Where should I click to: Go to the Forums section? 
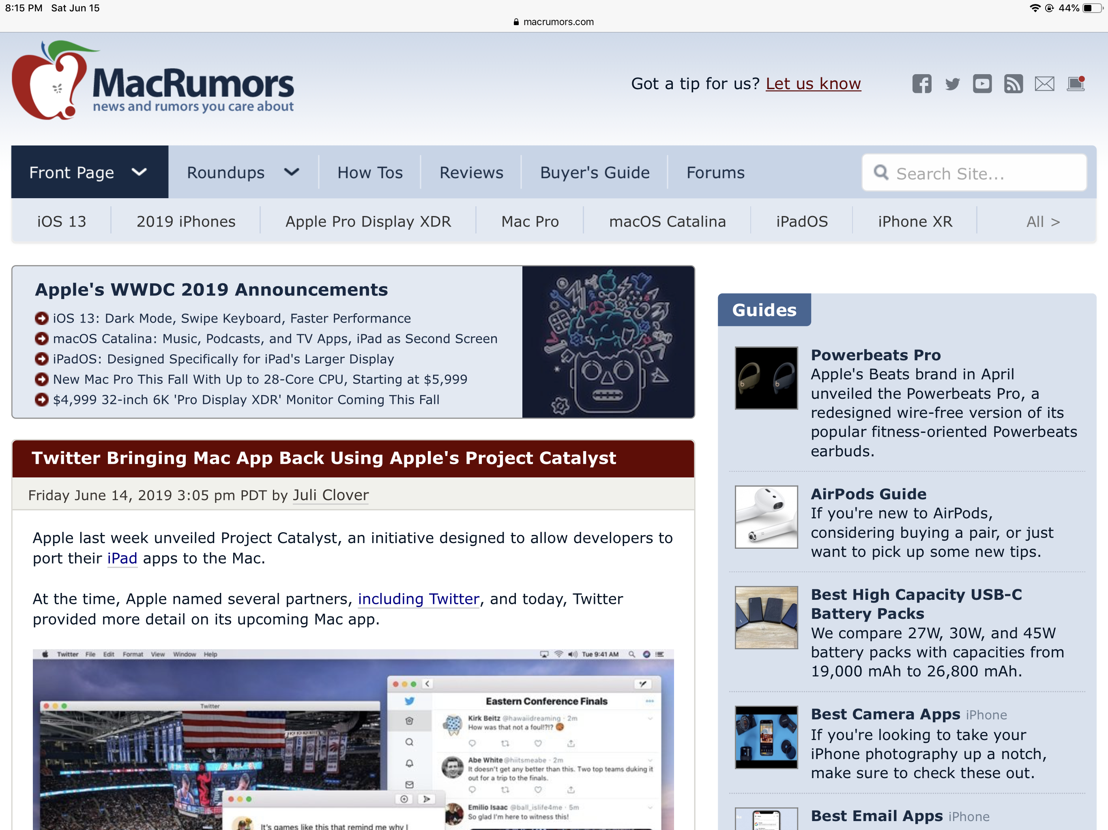(715, 172)
